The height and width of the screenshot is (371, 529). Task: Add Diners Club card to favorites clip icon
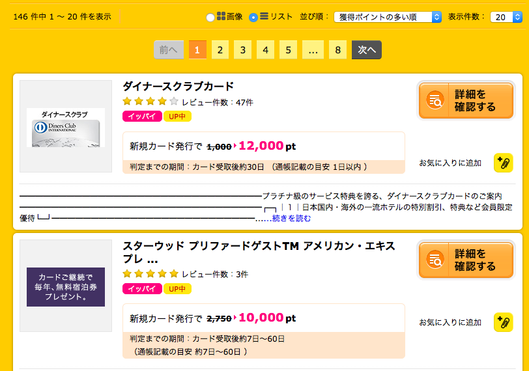(x=504, y=163)
